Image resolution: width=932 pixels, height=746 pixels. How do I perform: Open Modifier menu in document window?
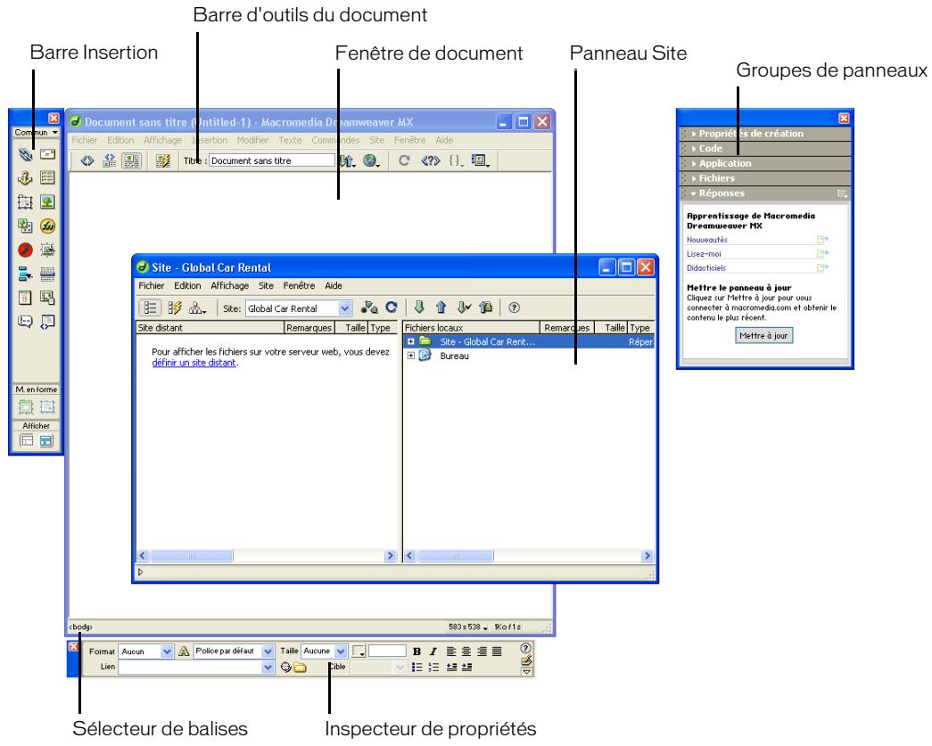point(252,140)
